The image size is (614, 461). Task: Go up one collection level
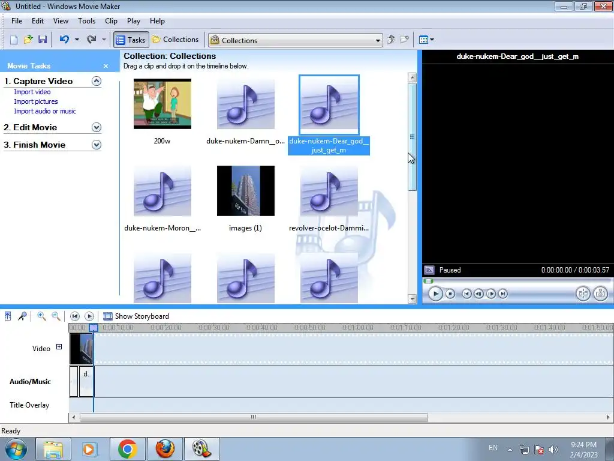pos(390,40)
